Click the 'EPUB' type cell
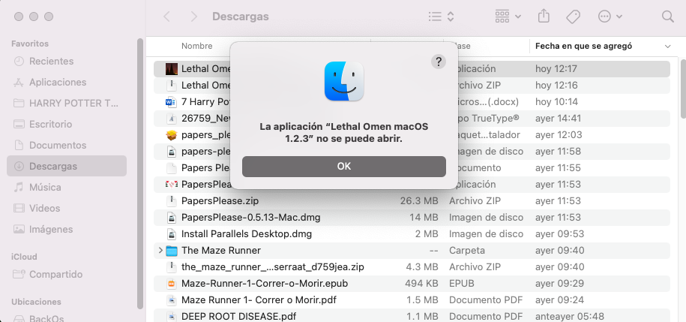The width and height of the screenshot is (686, 322). [462, 284]
